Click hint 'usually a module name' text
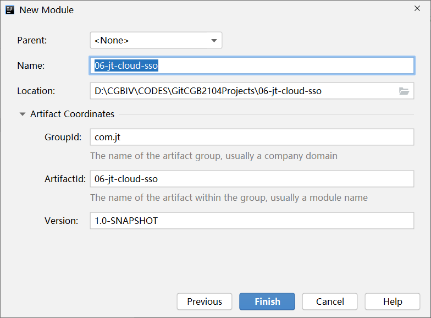This screenshot has height=318, width=431. (319, 198)
